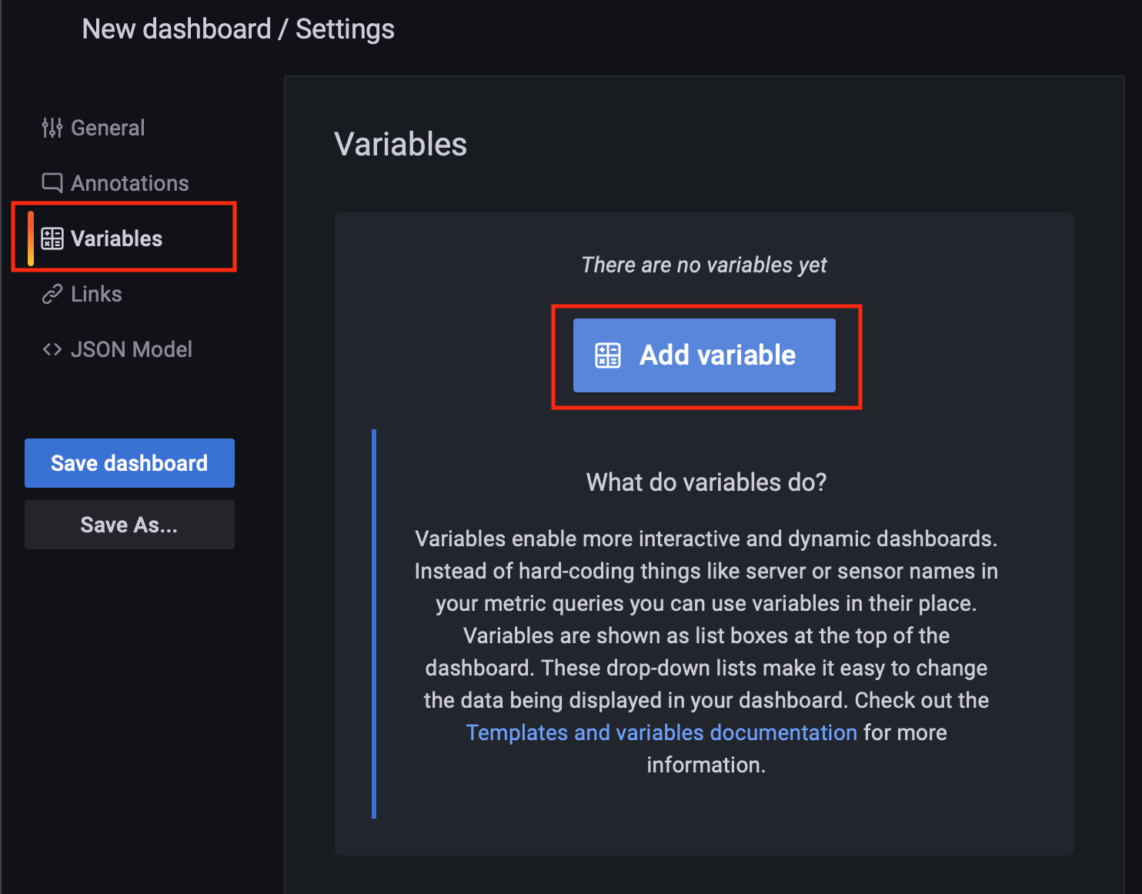1142x894 pixels.
Task: Click the Annotations comment icon
Action: coord(52,183)
